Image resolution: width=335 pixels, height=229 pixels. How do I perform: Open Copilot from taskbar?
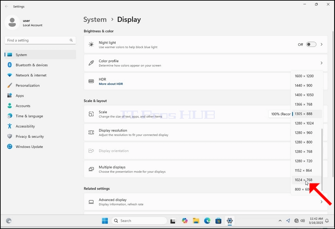185,221
